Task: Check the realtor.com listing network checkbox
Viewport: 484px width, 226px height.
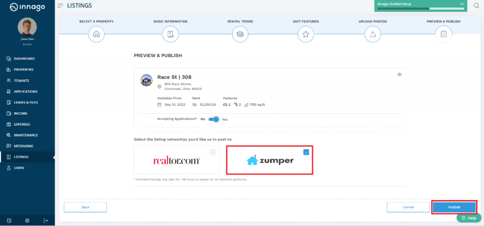Action: pyautogui.click(x=213, y=152)
